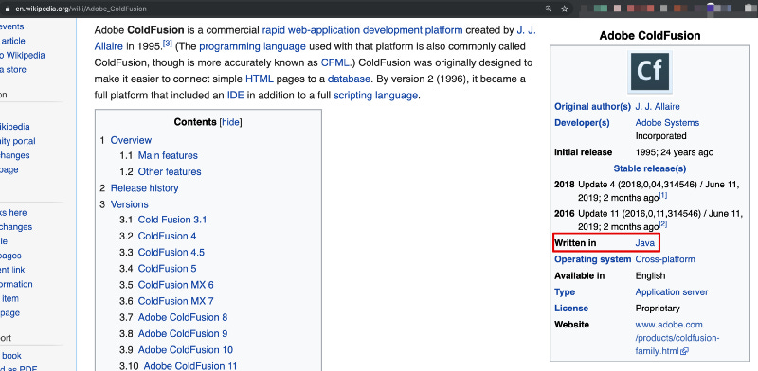Jump to Other features section
Viewport: 758px width, 371px height.
[x=170, y=172]
